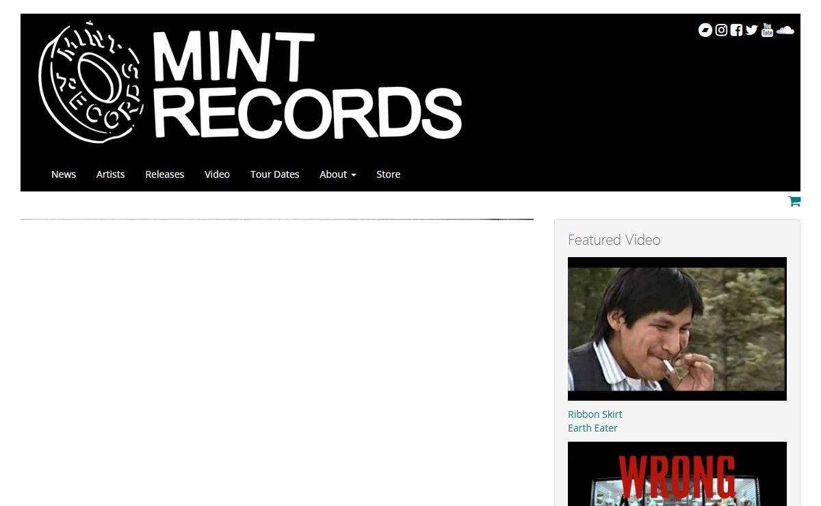Play the Ribbon Skirt featured video thumbnail

click(x=677, y=329)
